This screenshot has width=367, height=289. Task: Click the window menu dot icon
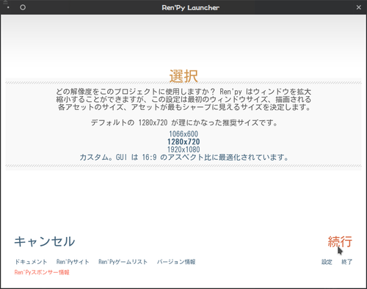click(x=8, y=7)
